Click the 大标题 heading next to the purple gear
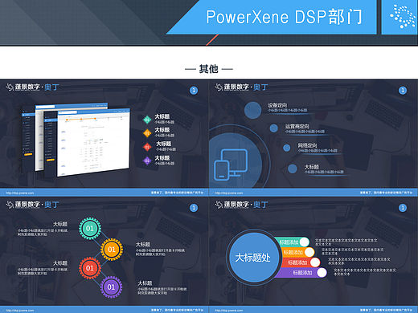The width and height of the screenshot is (418, 313). [145, 283]
